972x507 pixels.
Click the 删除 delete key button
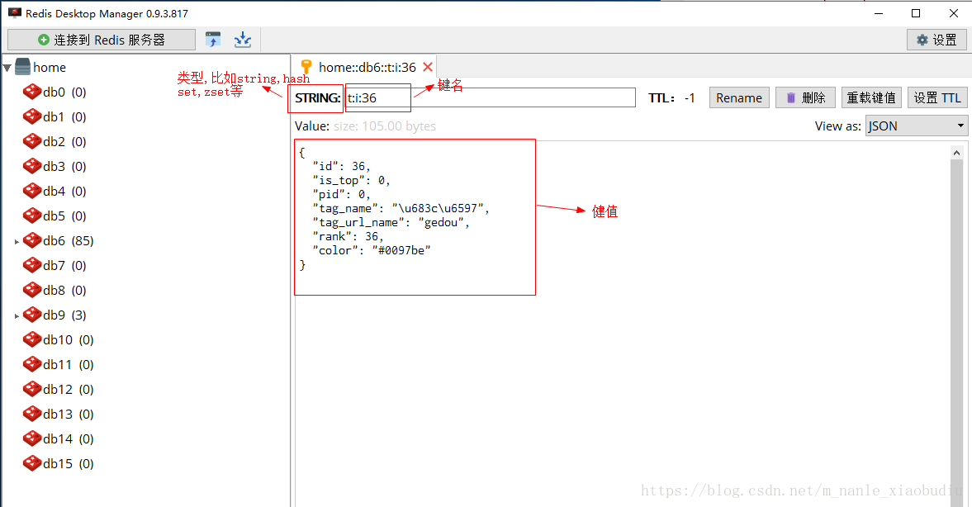(x=806, y=98)
